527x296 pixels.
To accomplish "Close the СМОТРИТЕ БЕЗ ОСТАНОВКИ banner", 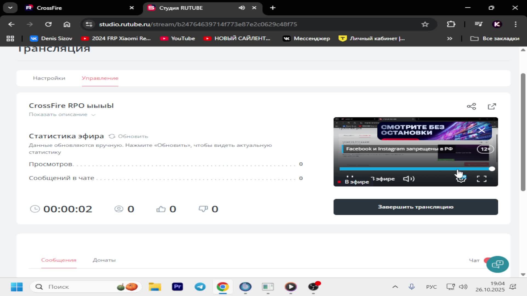I will 481,130.
